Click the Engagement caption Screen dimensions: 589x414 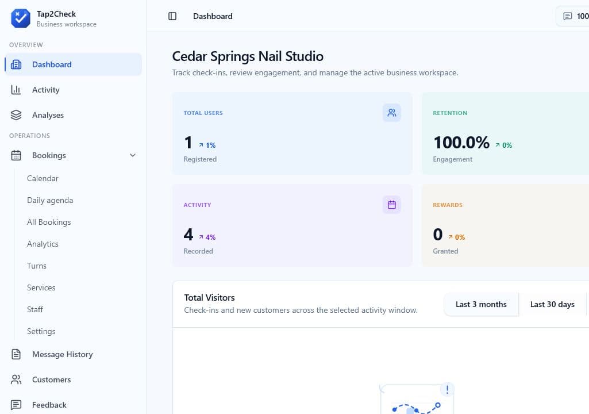(x=452, y=159)
